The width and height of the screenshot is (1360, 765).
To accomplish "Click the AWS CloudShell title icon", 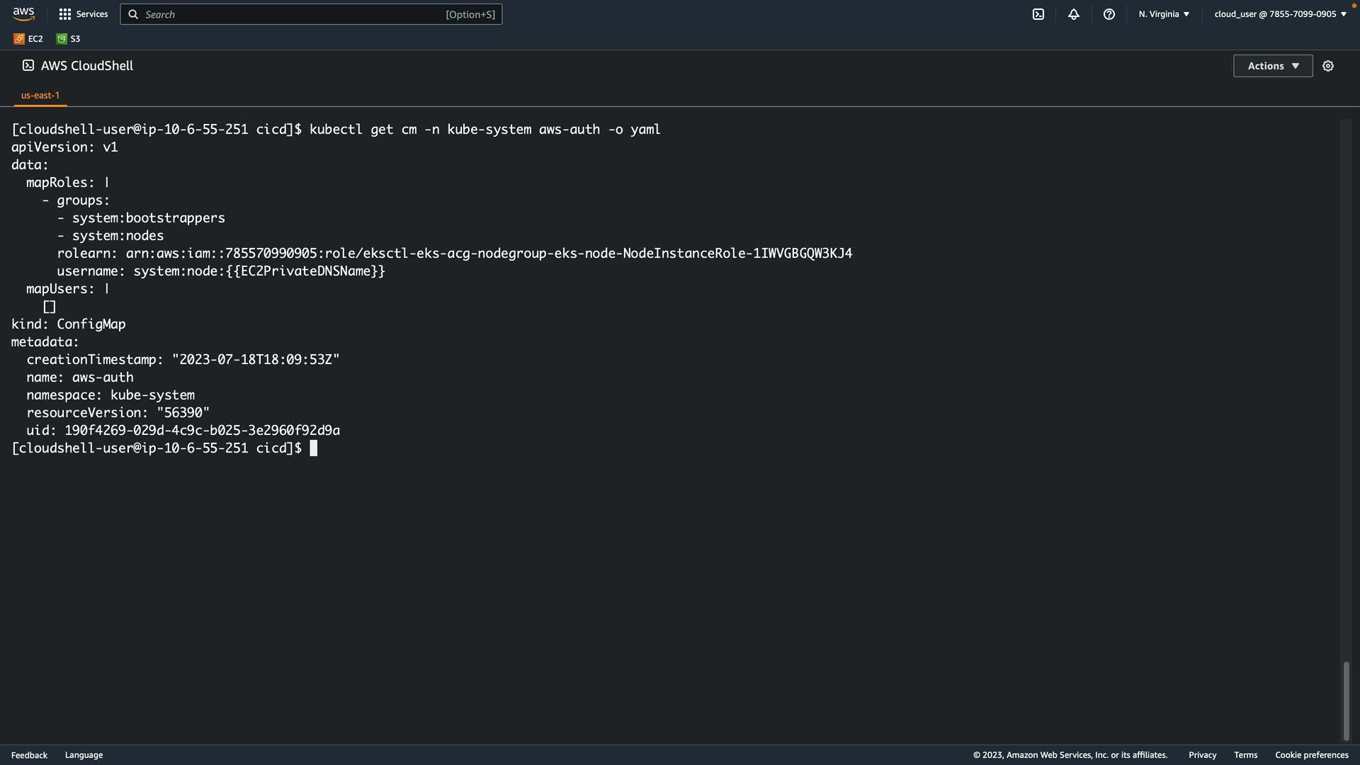I will [28, 65].
